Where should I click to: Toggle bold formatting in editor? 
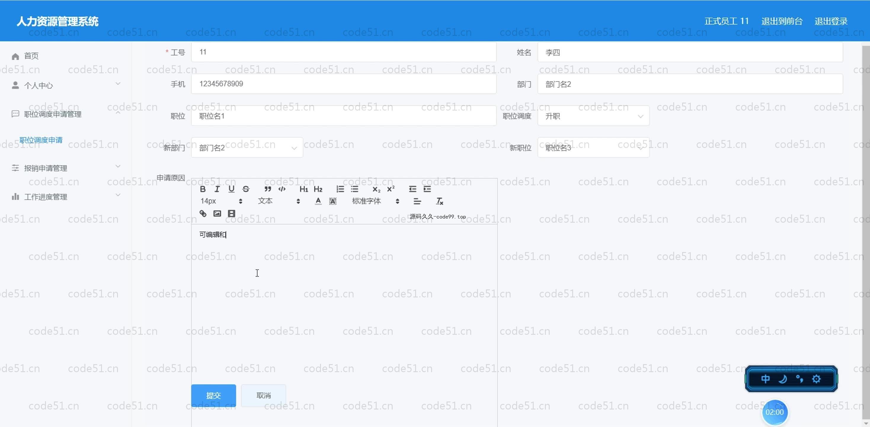click(203, 189)
